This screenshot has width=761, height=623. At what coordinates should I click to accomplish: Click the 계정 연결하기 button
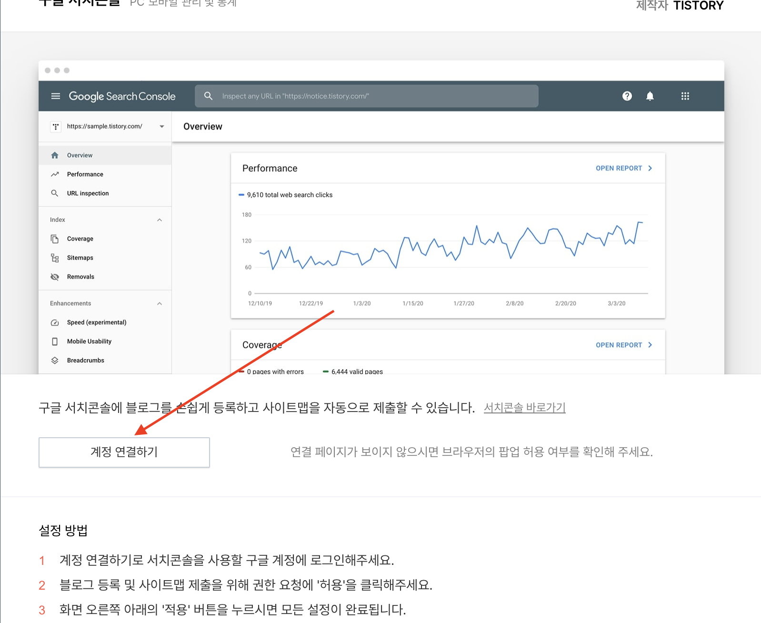coord(124,452)
